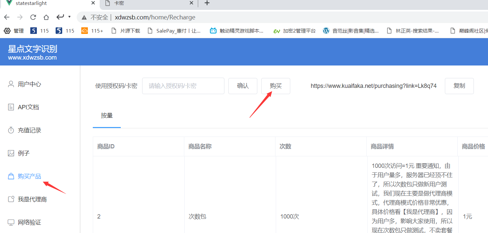Image resolution: width=488 pixels, height=233 pixels.
Task: Click the 商品价格 column header
Action: click(x=473, y=146)
